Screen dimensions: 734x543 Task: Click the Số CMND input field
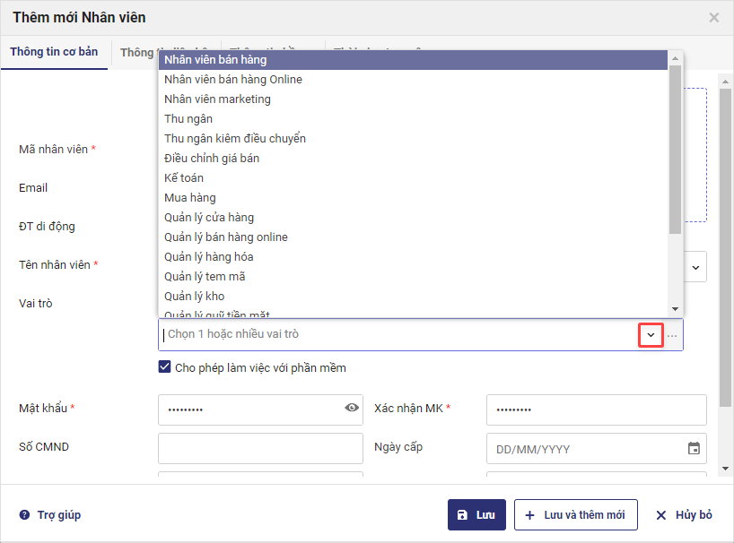pos(260,448)
